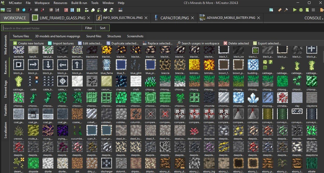Click the armor creator toolbar icon
Image resolution: width=324 pixels, height=173 pixels.
pyautogui.click(x=106, y=10)
